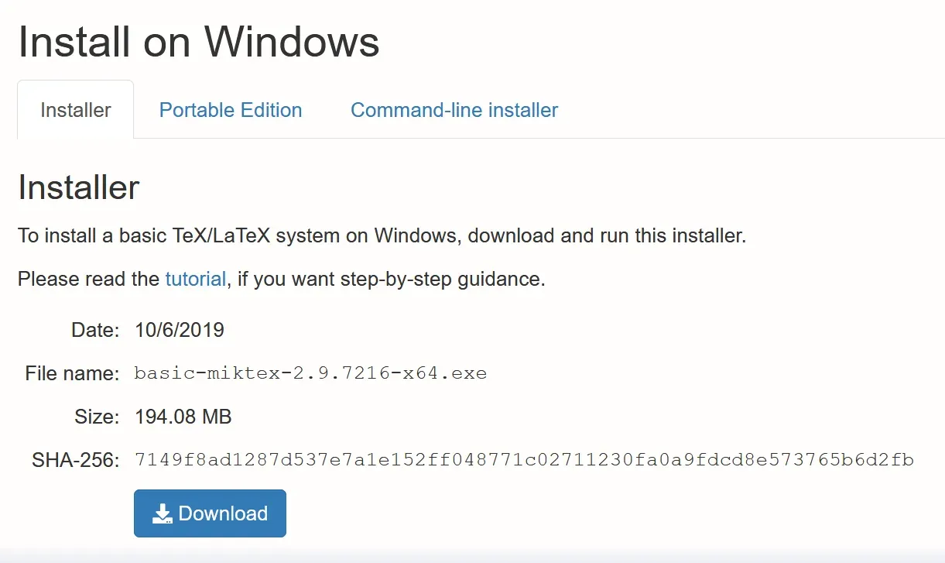Switch to the Portable Edition tab

tap(231, 110)
